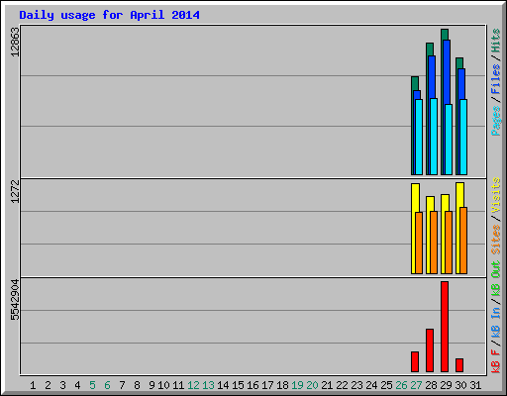This screenshot has height=396, width=507.
Task: Select the red kB bar for day 27
Action: (415, 361)
